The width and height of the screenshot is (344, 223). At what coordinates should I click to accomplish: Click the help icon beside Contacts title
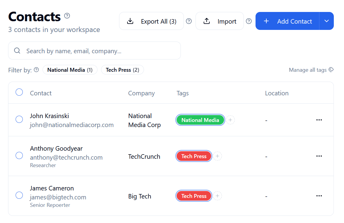(67, 16)
